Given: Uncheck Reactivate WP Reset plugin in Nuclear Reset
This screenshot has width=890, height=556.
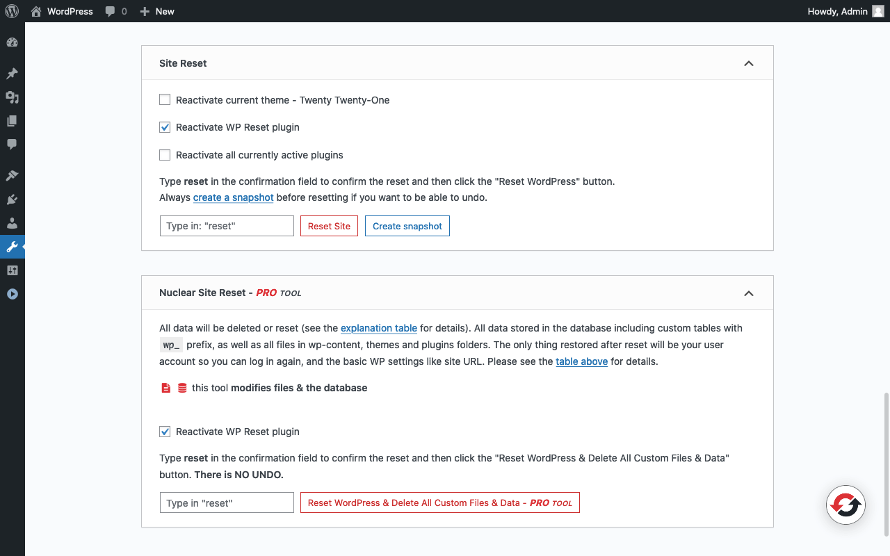Looking at the screenshot, I should point(165,432).
